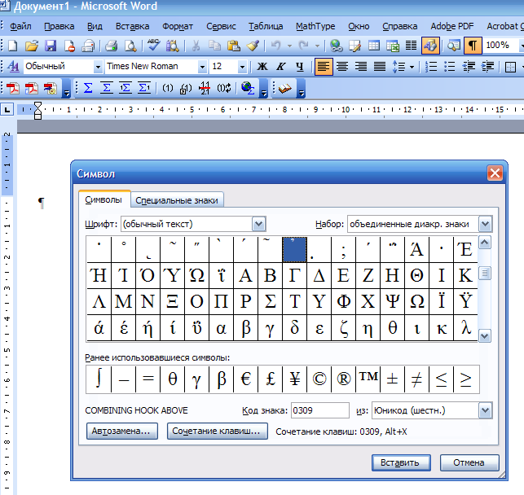Toggle numbered list formatting
This screenshot has width=524, height=495.
pos(431,67)
